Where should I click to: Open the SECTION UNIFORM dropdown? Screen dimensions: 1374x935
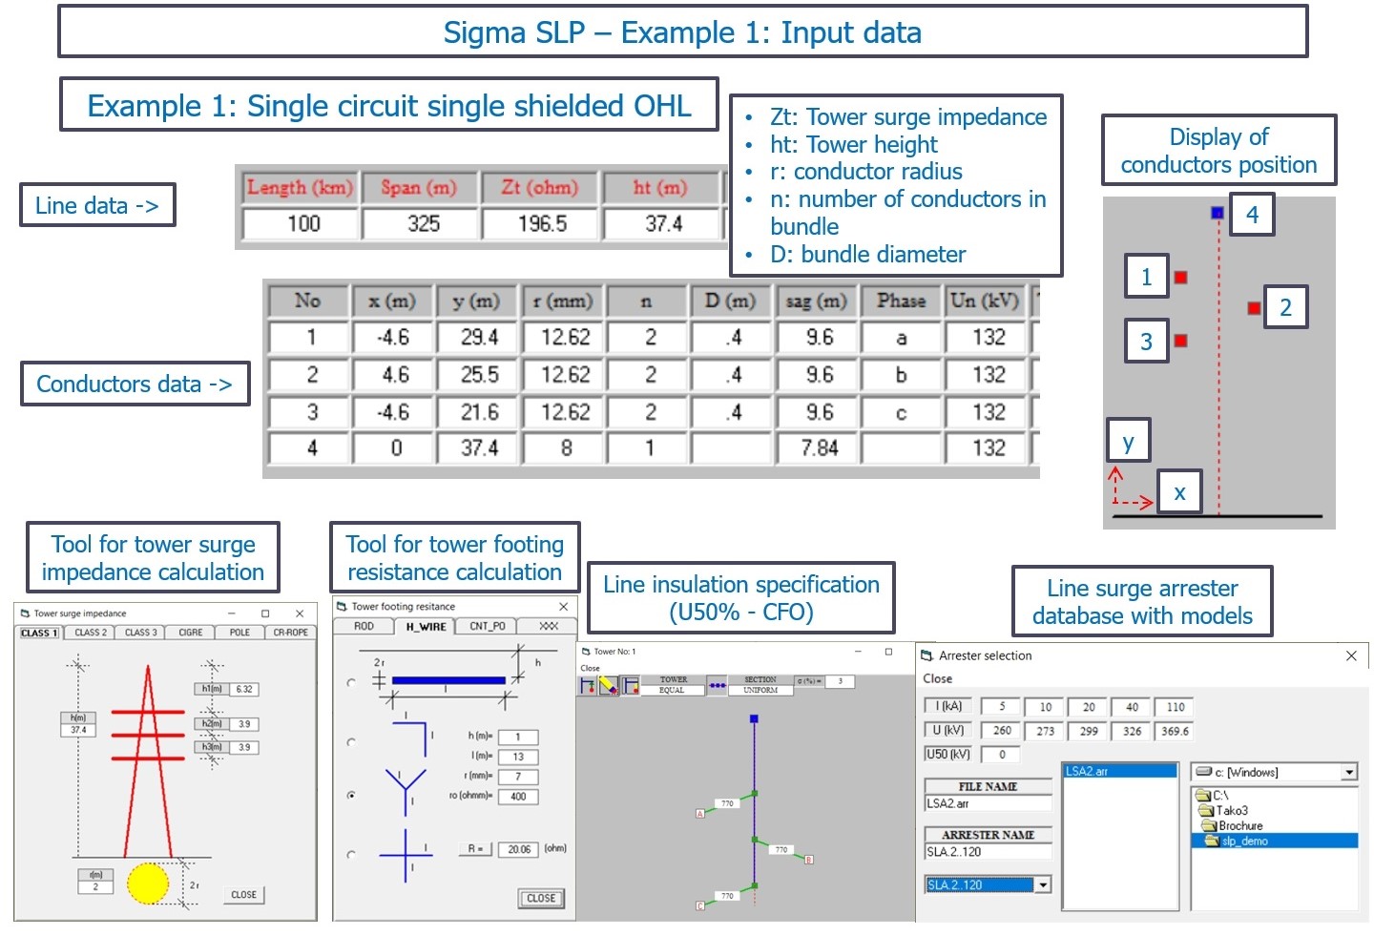pyautogui.click(x=760, y=688)
